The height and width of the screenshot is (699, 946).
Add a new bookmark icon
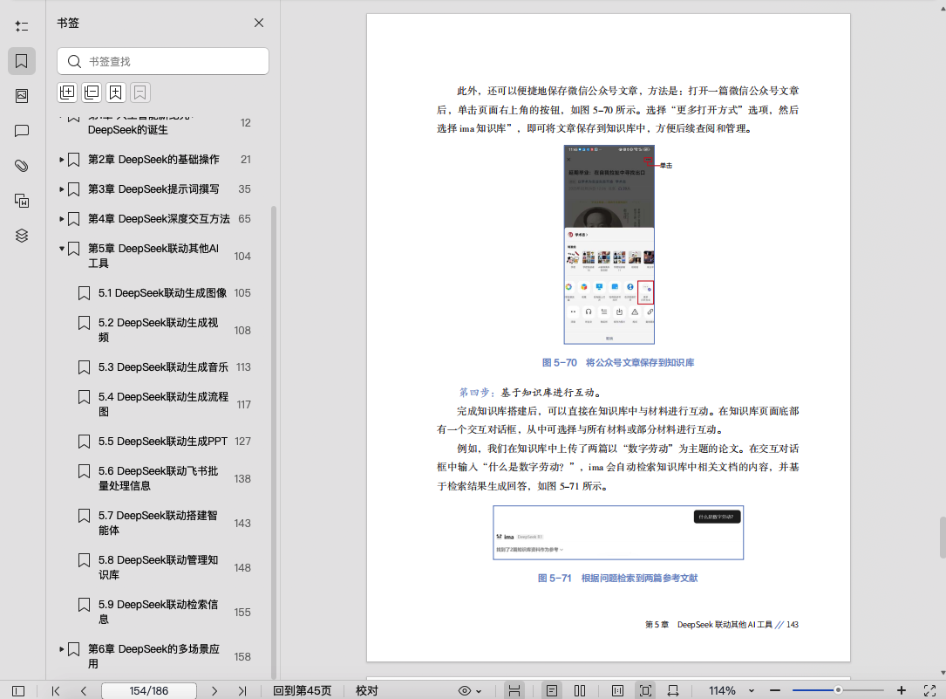tap(116, 93)
